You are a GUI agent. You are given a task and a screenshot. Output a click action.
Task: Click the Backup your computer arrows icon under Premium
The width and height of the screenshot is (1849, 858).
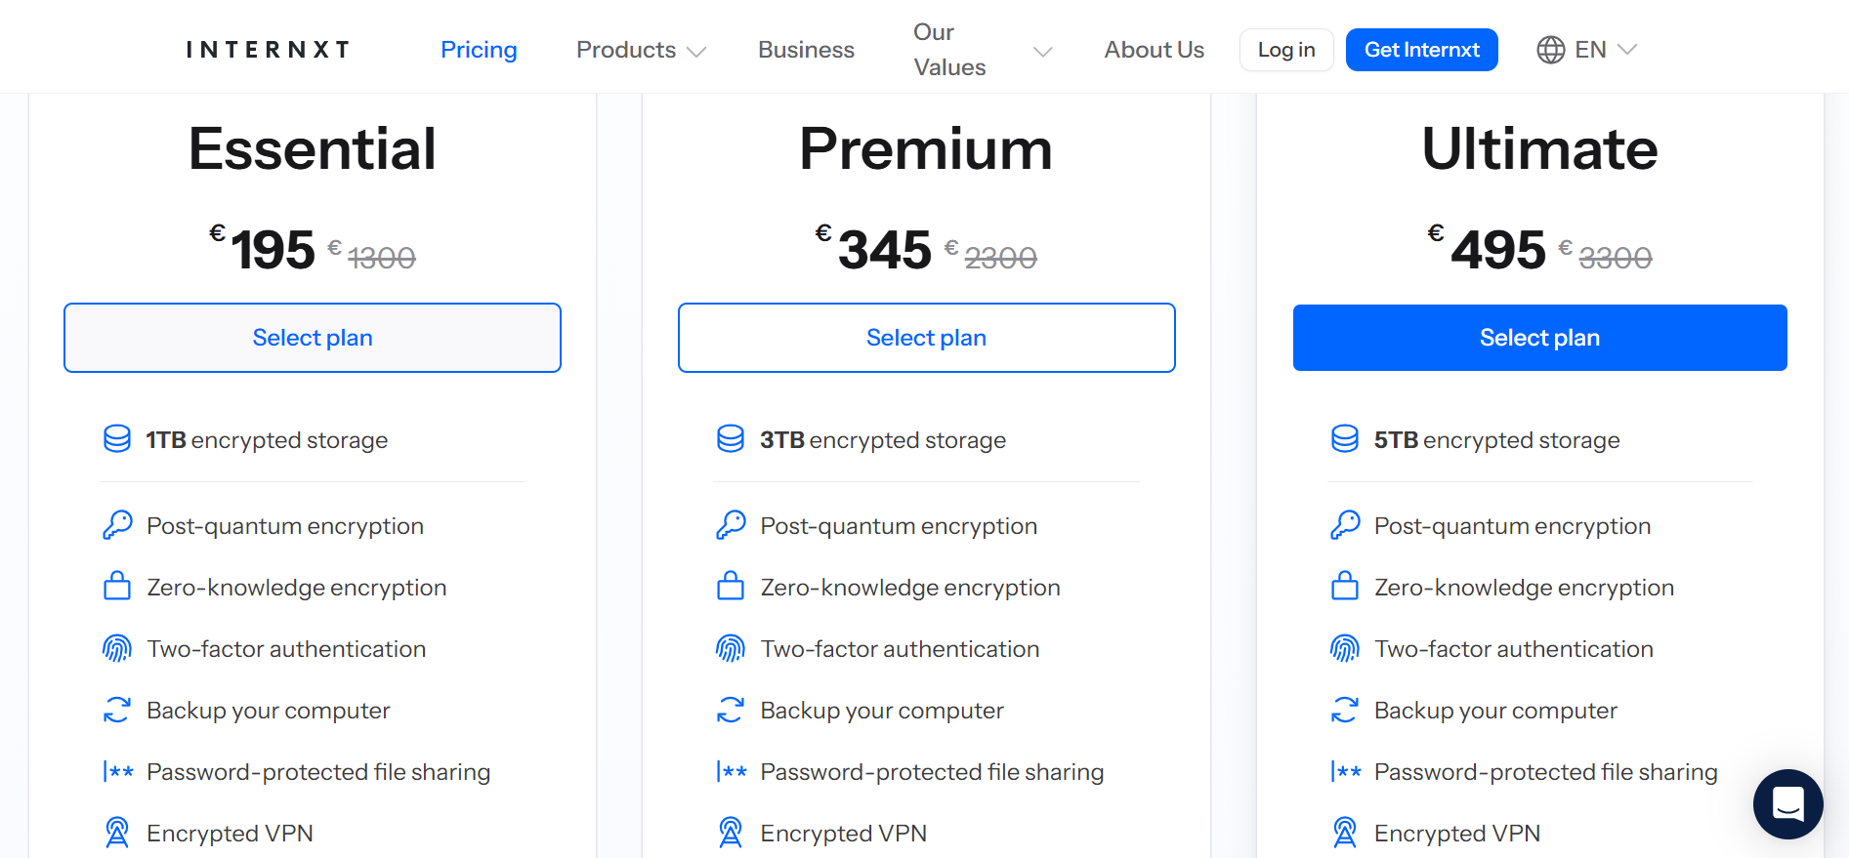pos(730,710)
